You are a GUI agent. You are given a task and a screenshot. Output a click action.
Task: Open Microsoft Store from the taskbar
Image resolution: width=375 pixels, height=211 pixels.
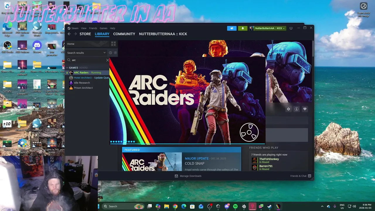point(192,206)
